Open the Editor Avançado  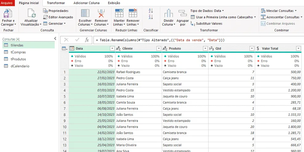(58, 17)
